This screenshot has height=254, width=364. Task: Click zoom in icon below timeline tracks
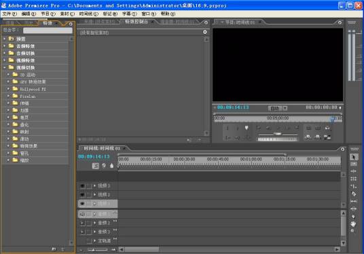coord(113,250)
